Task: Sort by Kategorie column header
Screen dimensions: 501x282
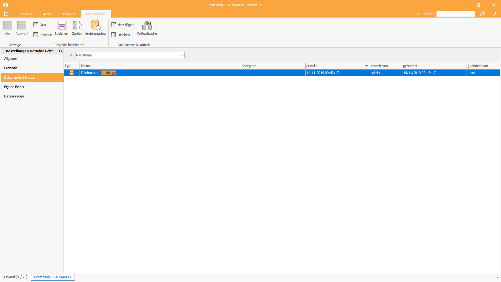Action: point(273,66)
